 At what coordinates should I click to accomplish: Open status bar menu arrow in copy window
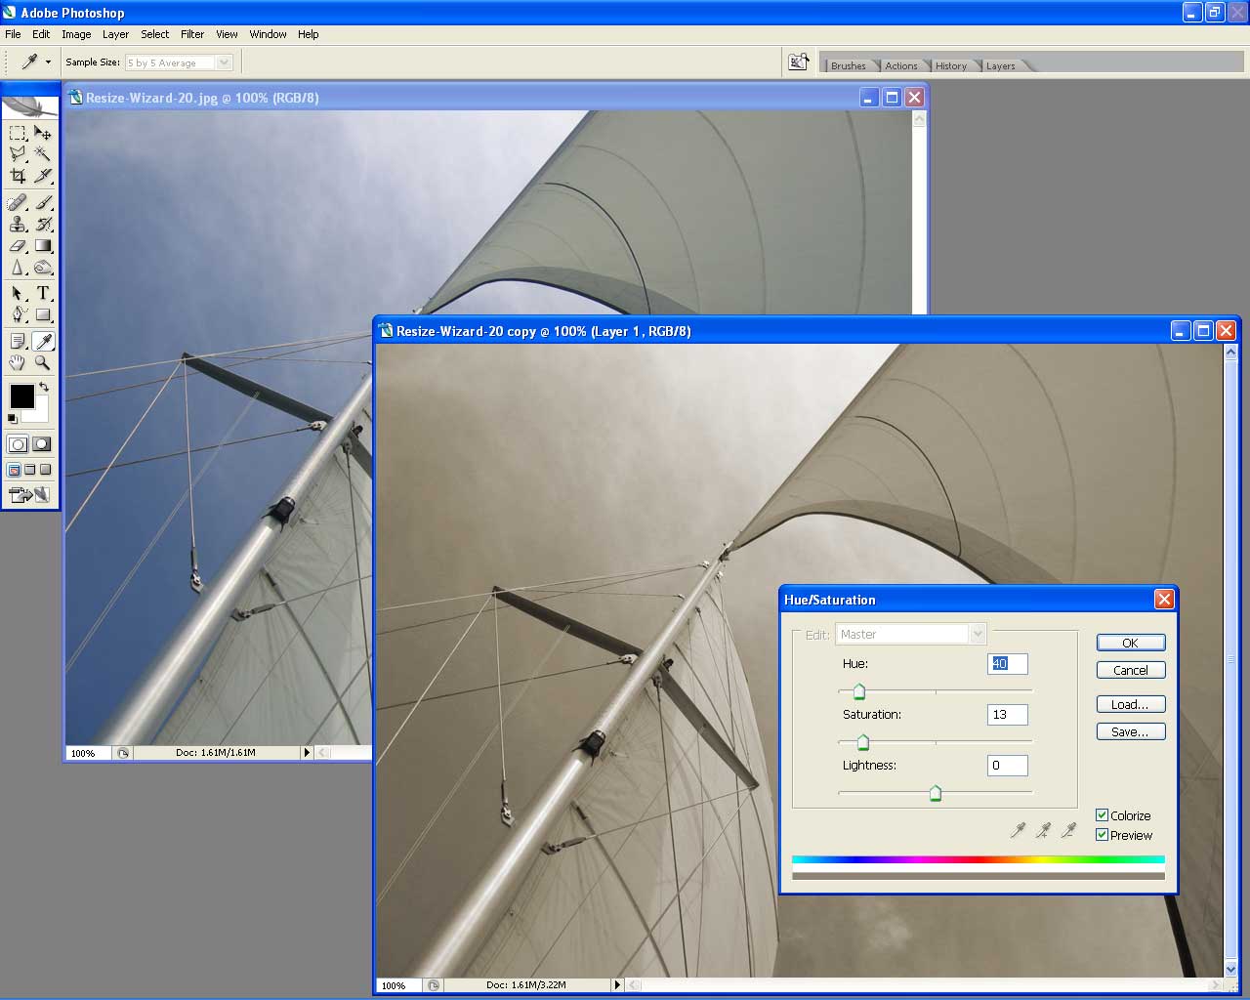tap(617, 985)
